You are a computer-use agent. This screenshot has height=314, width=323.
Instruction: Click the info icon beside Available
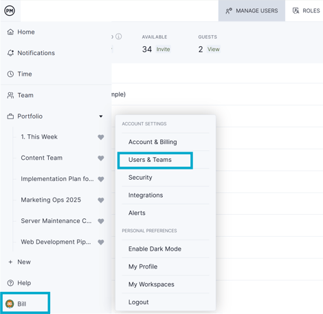click(x=119, y=36)
